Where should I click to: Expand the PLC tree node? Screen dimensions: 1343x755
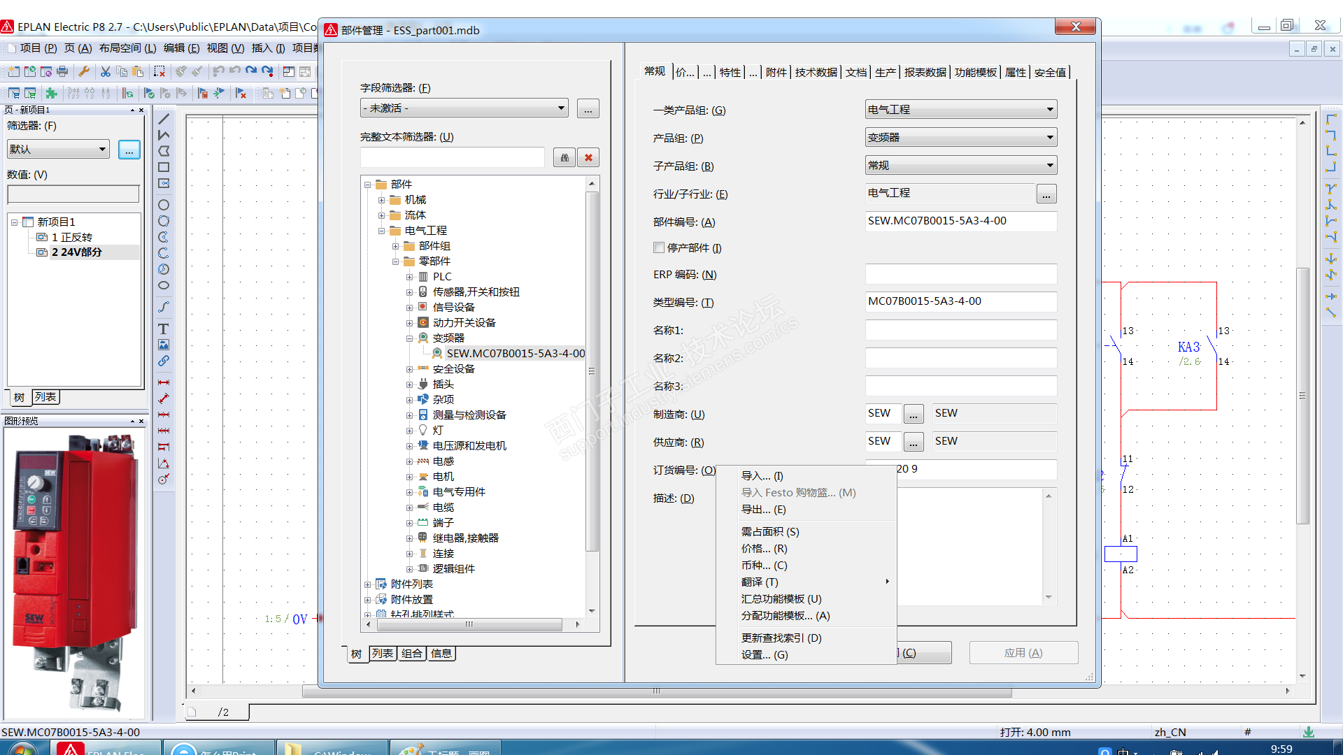pos(410,277)
